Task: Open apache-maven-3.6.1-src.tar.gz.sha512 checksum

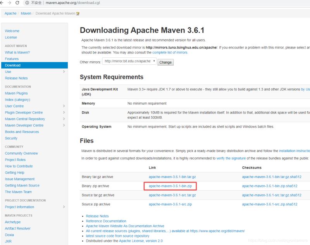Action: coord(272,195)
